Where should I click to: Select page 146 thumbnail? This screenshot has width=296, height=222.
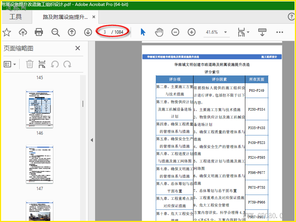click(40, 109)
